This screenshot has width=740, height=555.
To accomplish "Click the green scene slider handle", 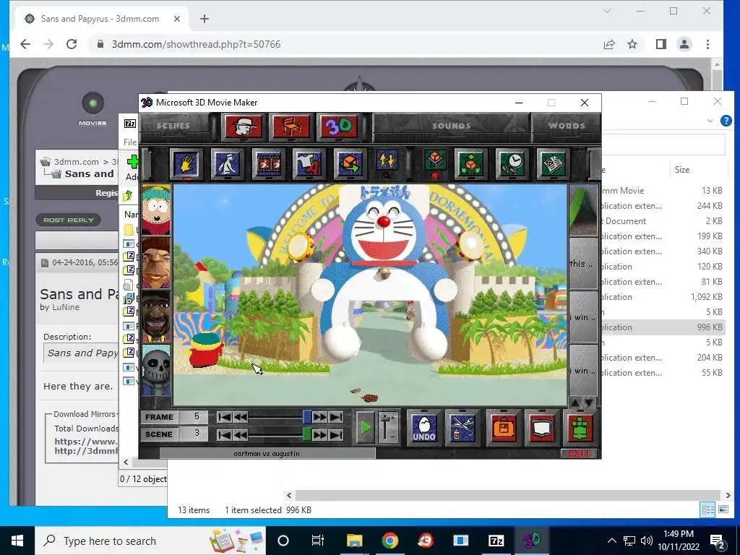I will [x=307, y=434].
